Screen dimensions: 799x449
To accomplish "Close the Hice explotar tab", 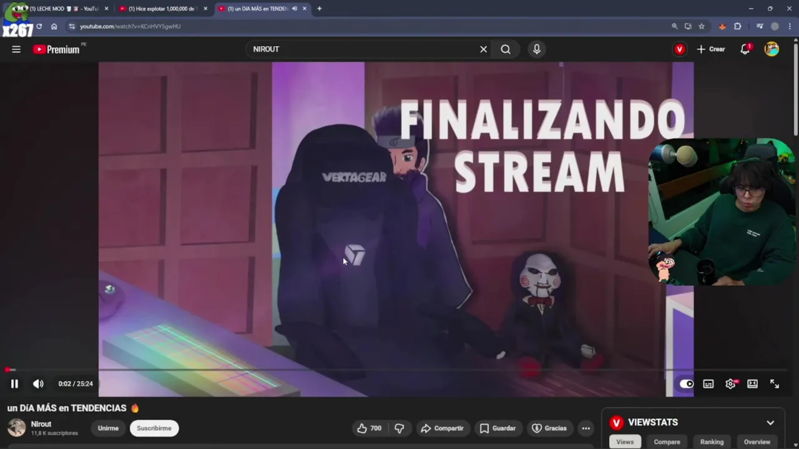I will (205, 9).
